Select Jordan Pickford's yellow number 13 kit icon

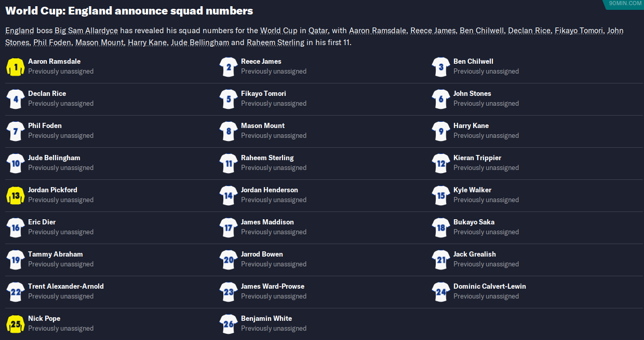click(x=16, y=195)
